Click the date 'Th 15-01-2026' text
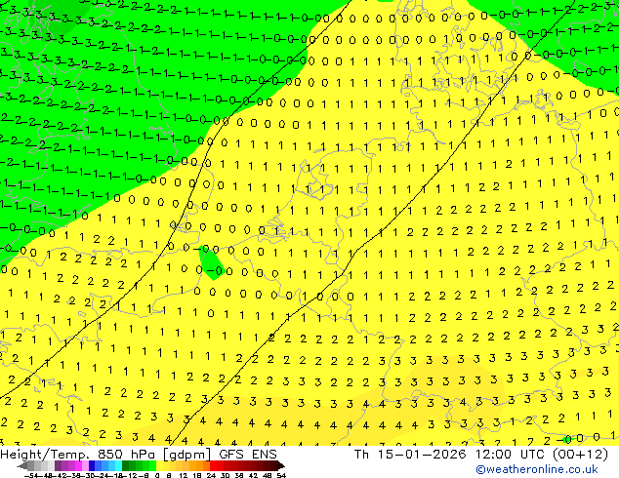Viewport: 619px width, 478px height. tap(410, 455)
